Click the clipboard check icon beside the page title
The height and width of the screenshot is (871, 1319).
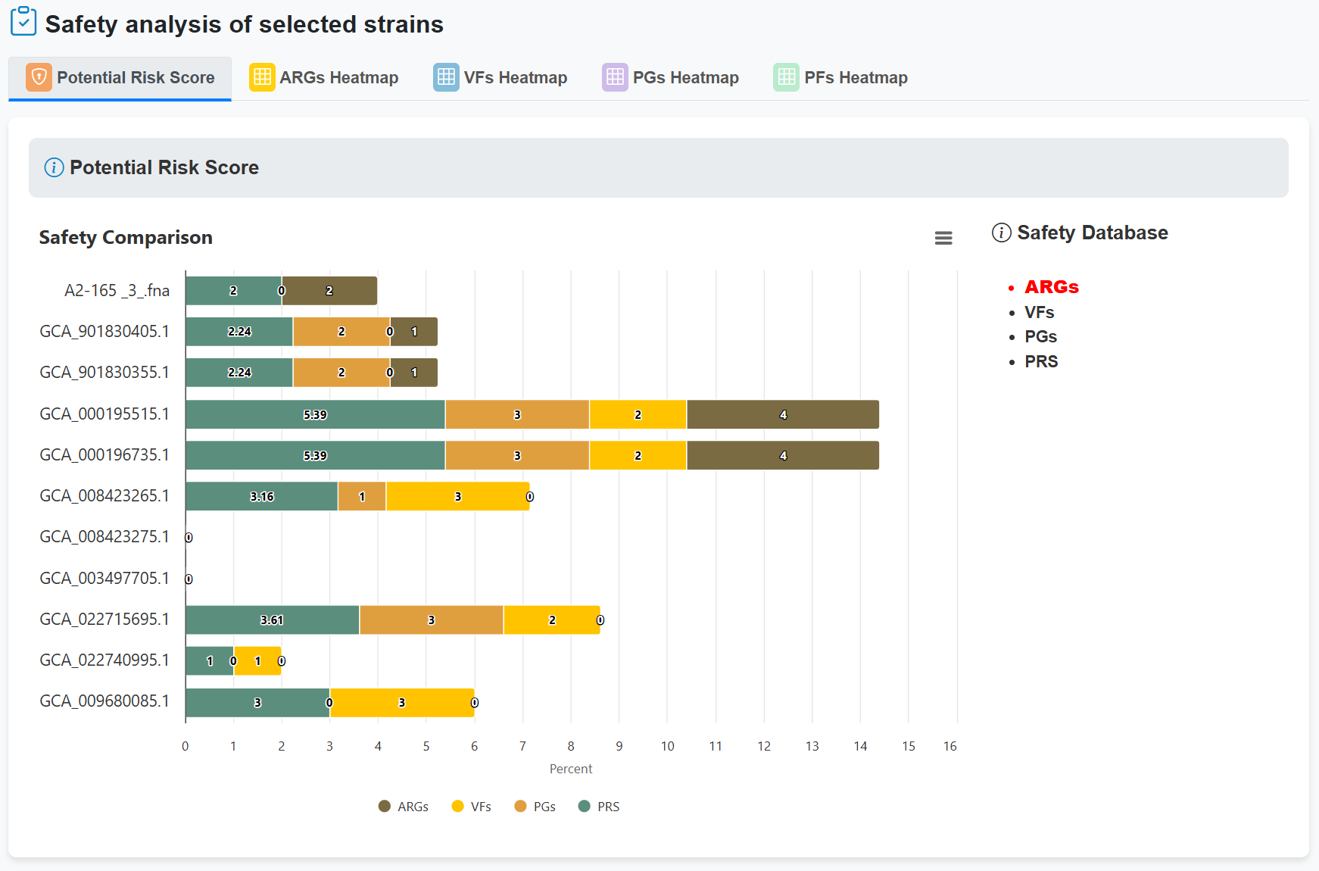tap(23, 22)
